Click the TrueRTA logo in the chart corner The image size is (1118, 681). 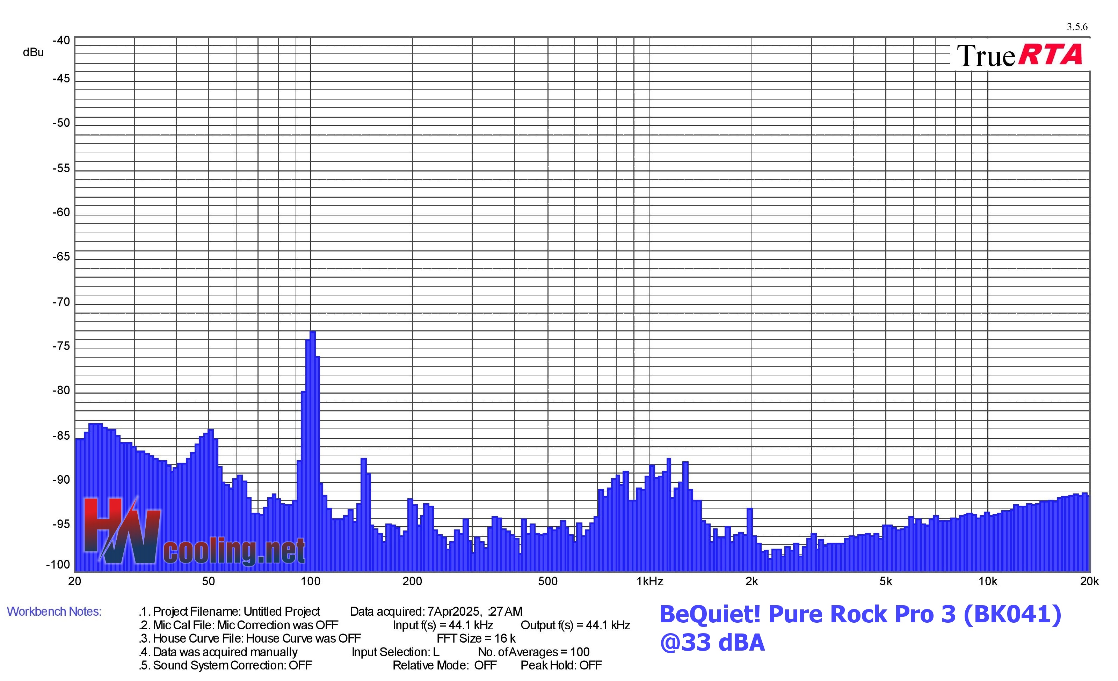(x=1019, y=55)
